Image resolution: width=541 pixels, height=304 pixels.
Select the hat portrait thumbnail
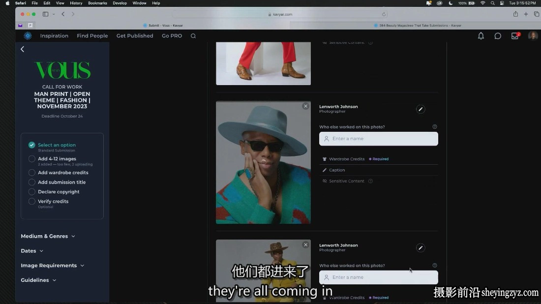[263, 162]
